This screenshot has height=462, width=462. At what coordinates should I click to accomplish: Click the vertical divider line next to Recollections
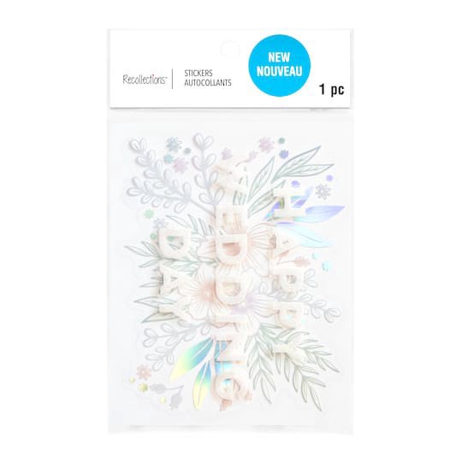pos(172,79)
